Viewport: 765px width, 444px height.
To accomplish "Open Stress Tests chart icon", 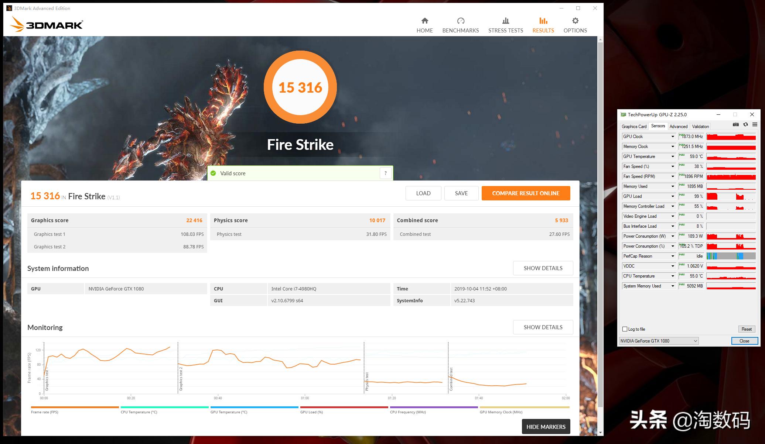I will 505,21.
